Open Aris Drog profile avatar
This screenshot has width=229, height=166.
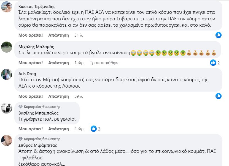tap(7, 74)
